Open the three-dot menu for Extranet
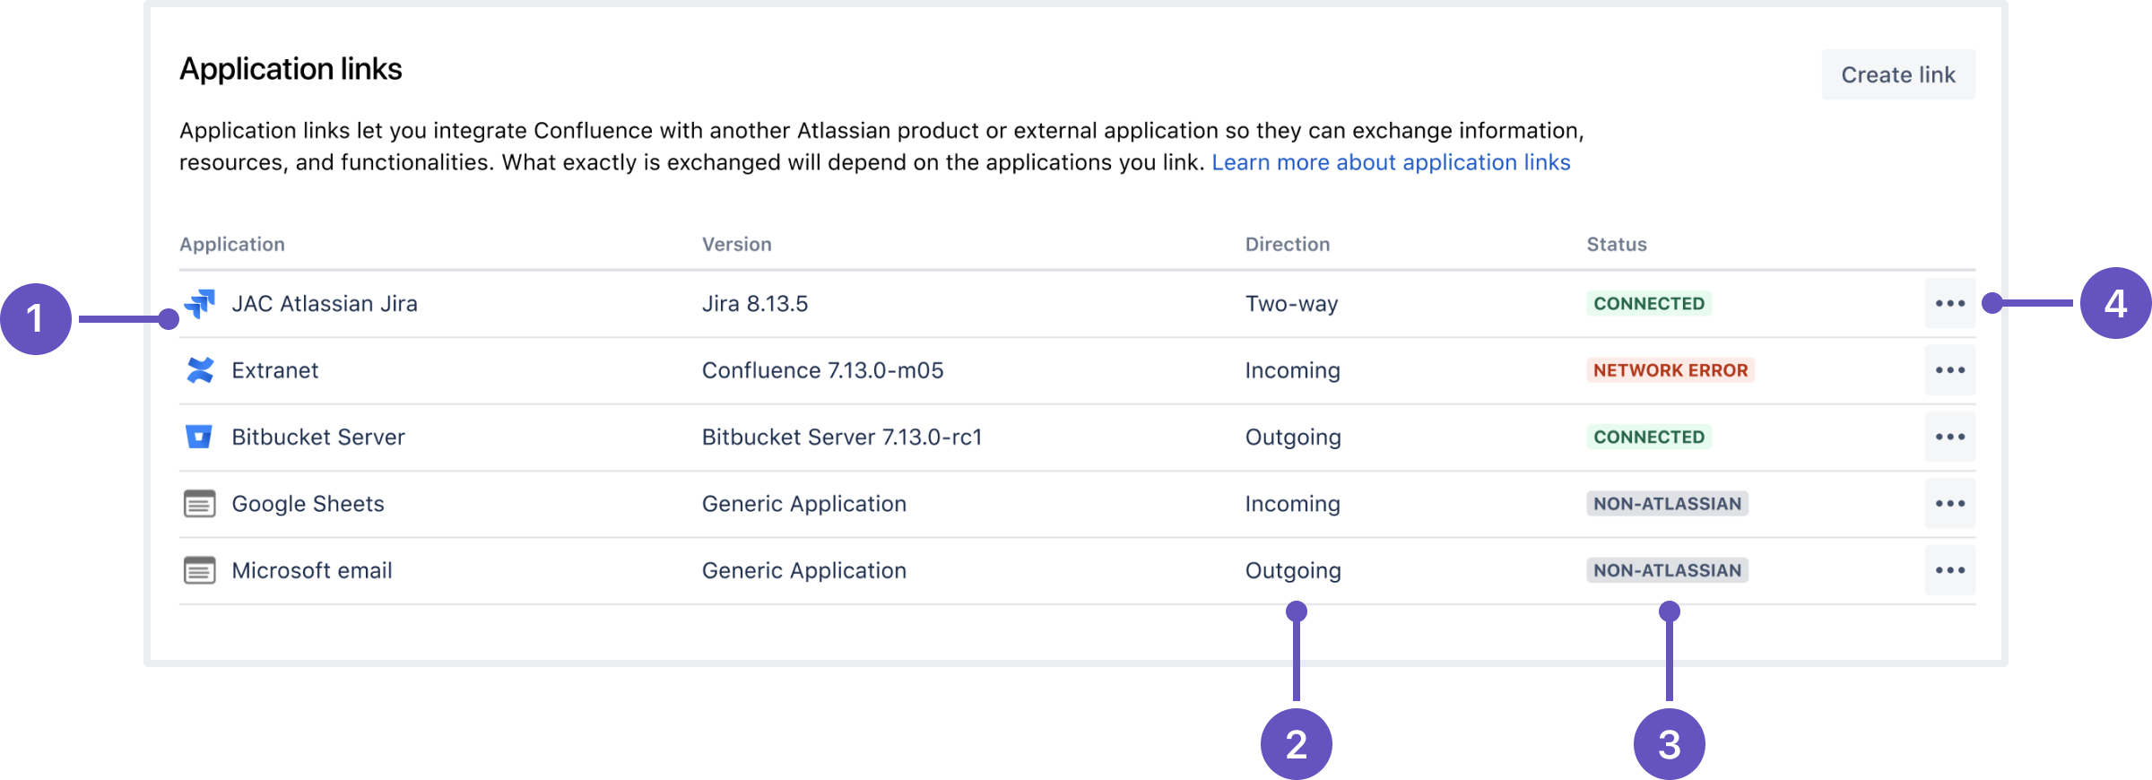 click(1949, 370)
